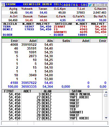Image resolution: width=109 pixels, height=127 pixels.
Task: Open the Twitter bird icon
Action: (90, 5)
